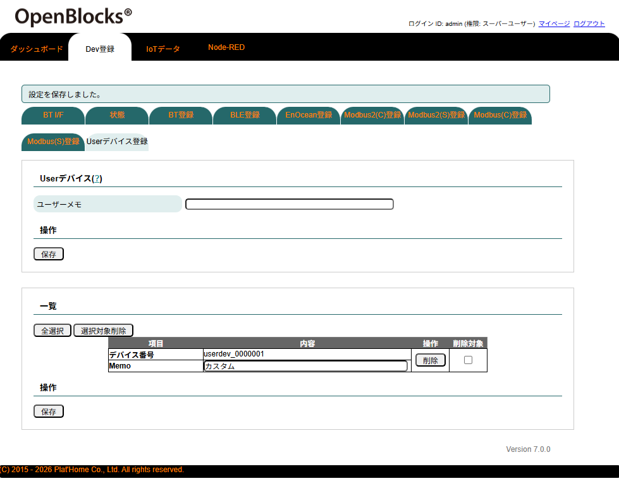Open the ダッシュボード main tab

[36, 49]
